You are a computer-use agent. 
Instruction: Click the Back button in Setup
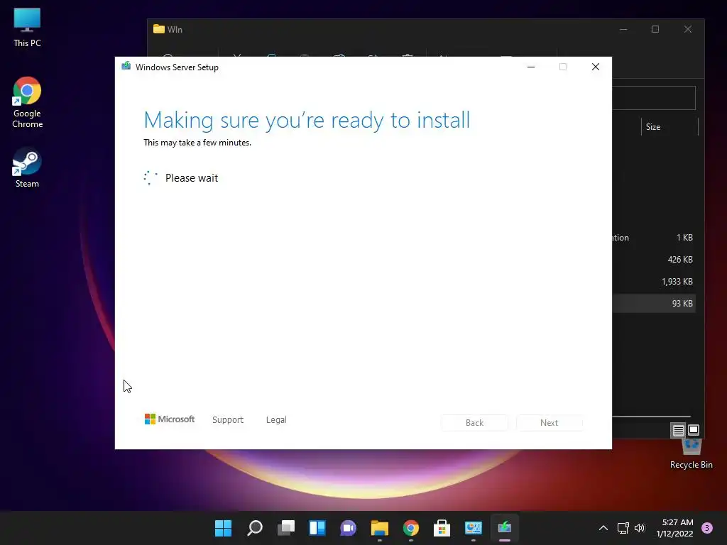click(475, 423)
